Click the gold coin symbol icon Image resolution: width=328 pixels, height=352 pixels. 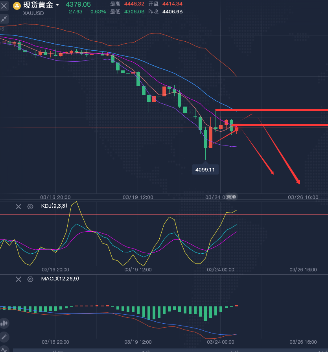[17, 6]
